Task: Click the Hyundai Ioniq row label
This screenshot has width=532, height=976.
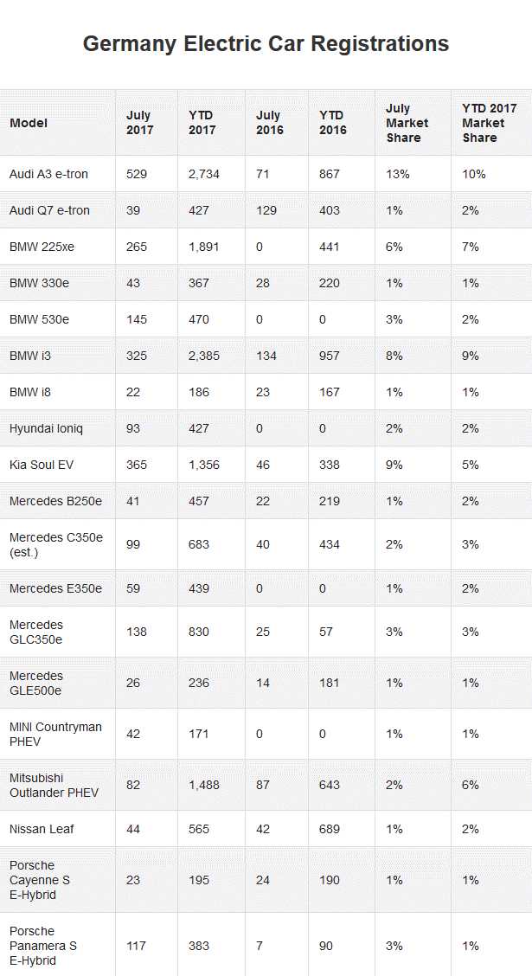Action: (46, 428)
